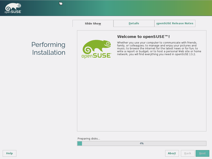Screen dimensions: 212x159
Task: Abort the installation
Action: coord(172,153)
